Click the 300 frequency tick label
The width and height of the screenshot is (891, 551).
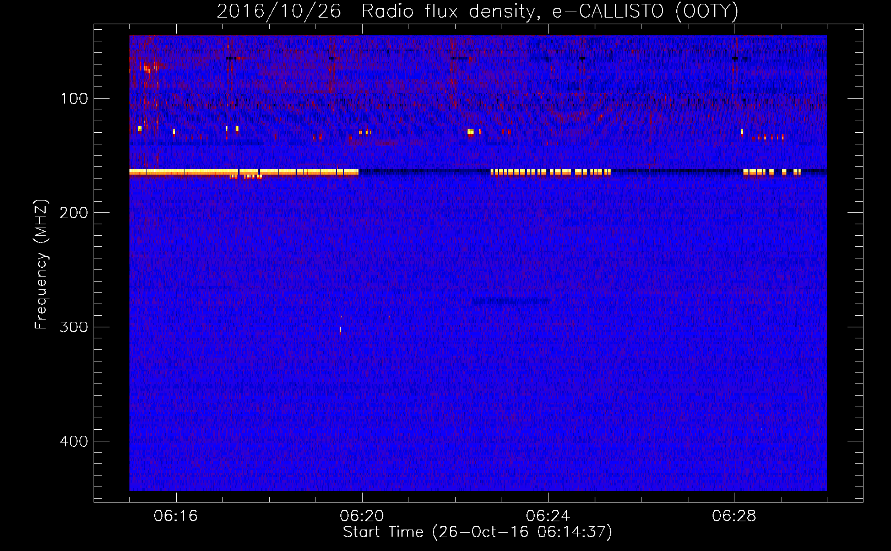pos(74,327)
